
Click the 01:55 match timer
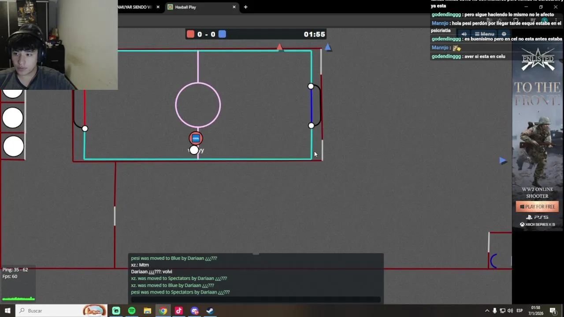[314, 34]
